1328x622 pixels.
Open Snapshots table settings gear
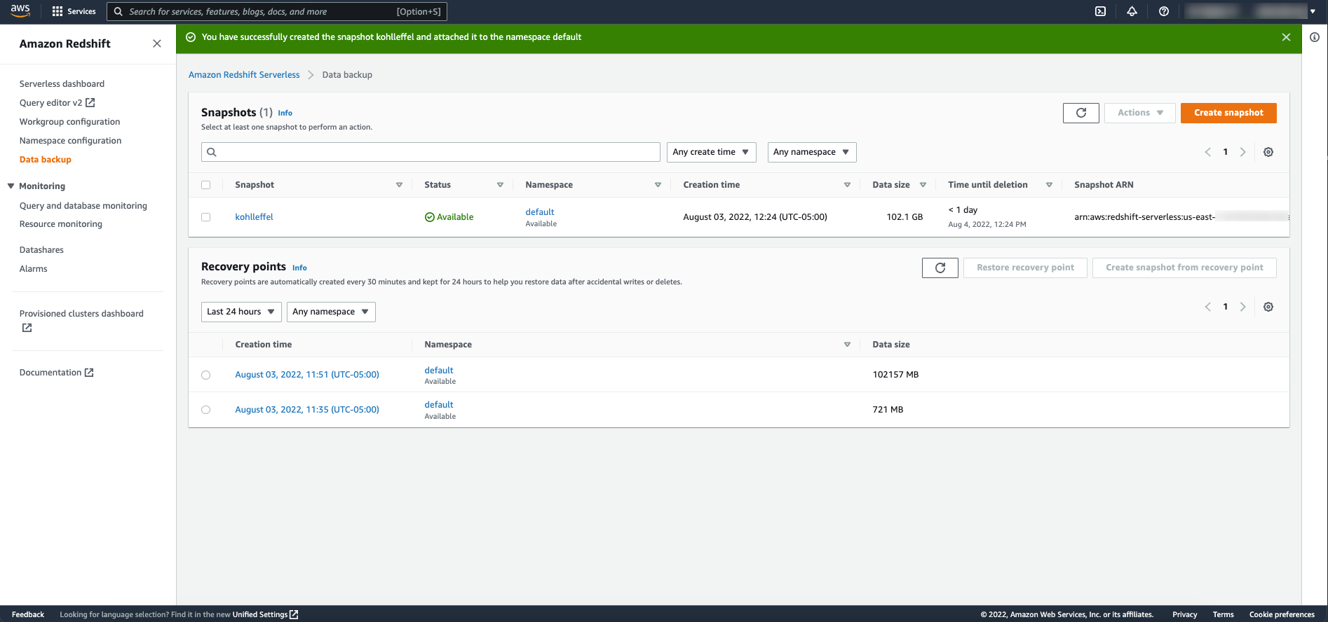point(1268,152)
